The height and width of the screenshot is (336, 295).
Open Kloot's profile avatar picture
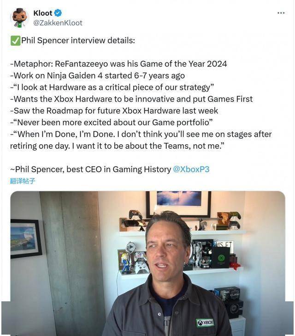coord(20,18)
